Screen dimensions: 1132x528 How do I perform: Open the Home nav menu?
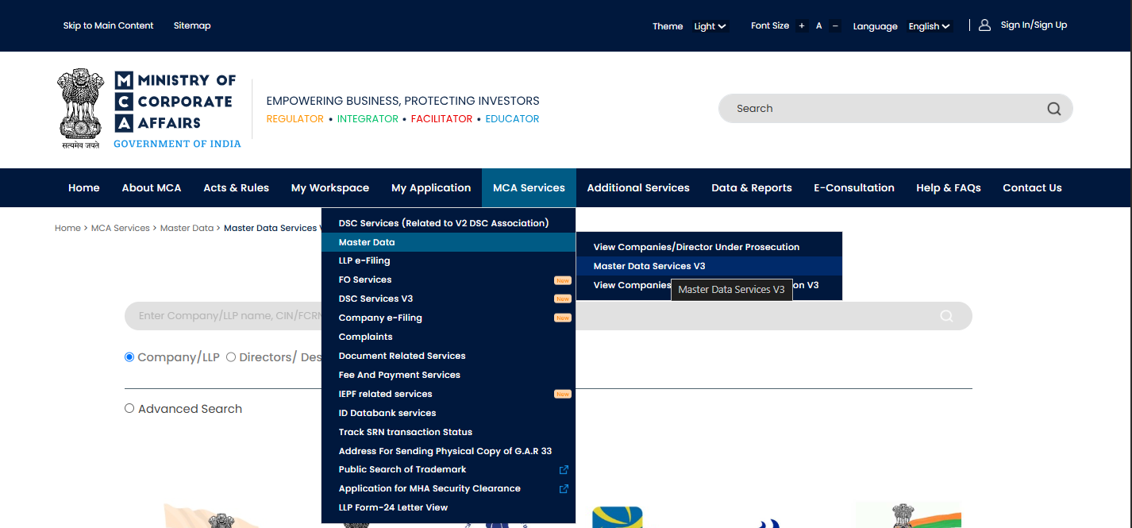click(84, 188)
